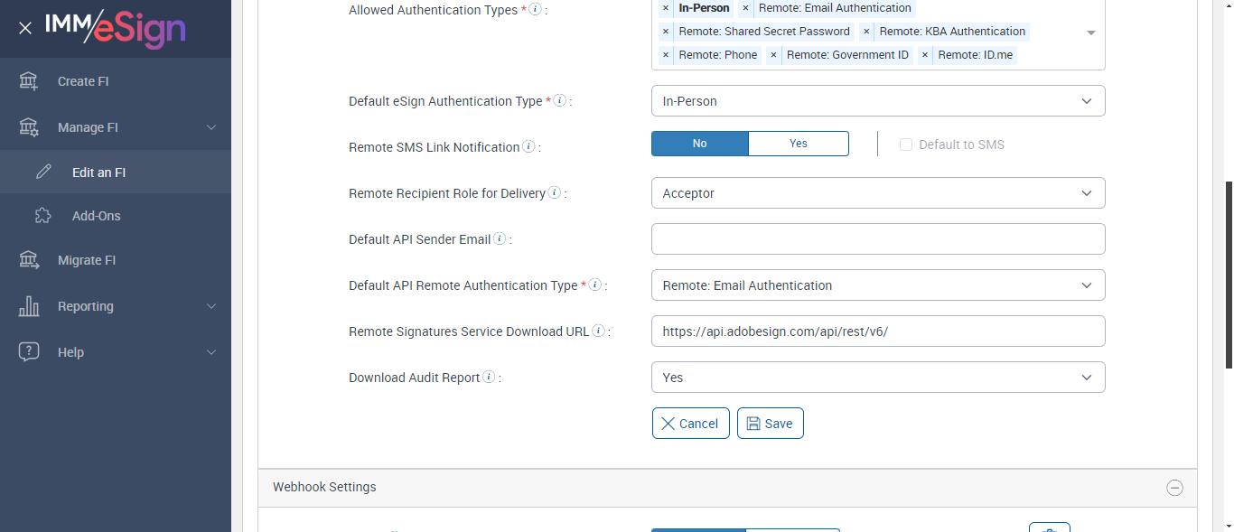Viewport: 1234px width, 532px height.
Task: Remove the Remote: Phone authentication tag
Action: point(666,55)
